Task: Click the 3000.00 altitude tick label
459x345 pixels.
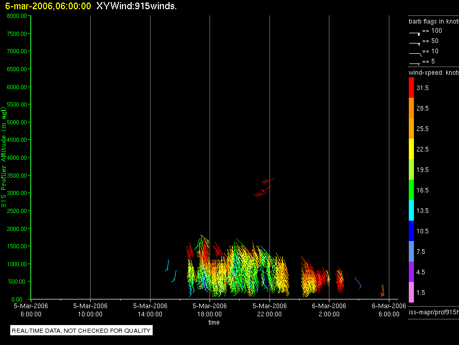Action: coord(17,193)
